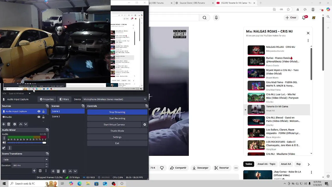Click Stop Streaming button
The height and width of the screenshot is (187, 332).
(x=117, y=112)
